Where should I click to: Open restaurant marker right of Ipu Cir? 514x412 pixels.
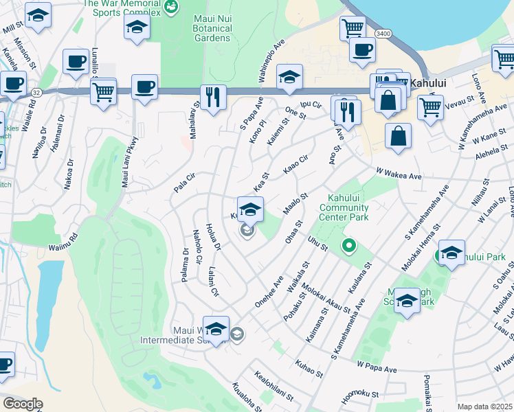(x=348, y=114)
